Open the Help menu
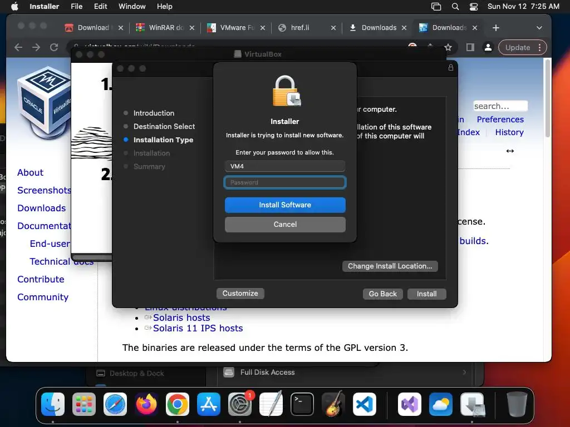570x427 pixels. point(165,6)
